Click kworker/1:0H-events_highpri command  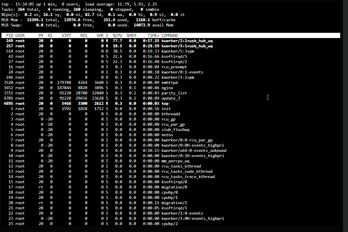pyautogui.click(x=193, y=218)
